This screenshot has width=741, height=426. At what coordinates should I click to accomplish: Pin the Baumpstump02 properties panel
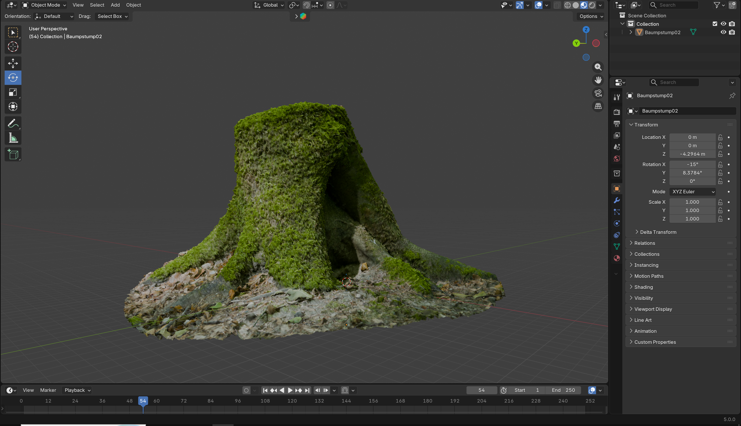732,96
